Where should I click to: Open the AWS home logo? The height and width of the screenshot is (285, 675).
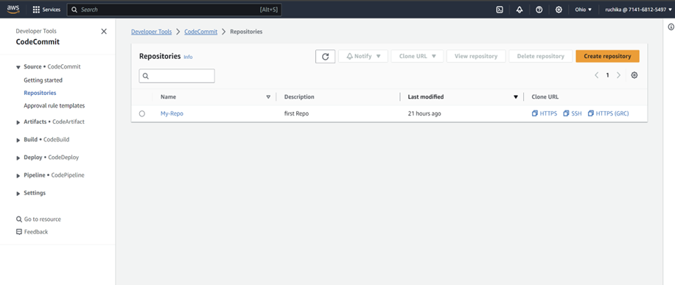pyautogui.click(x=13, y=9)
